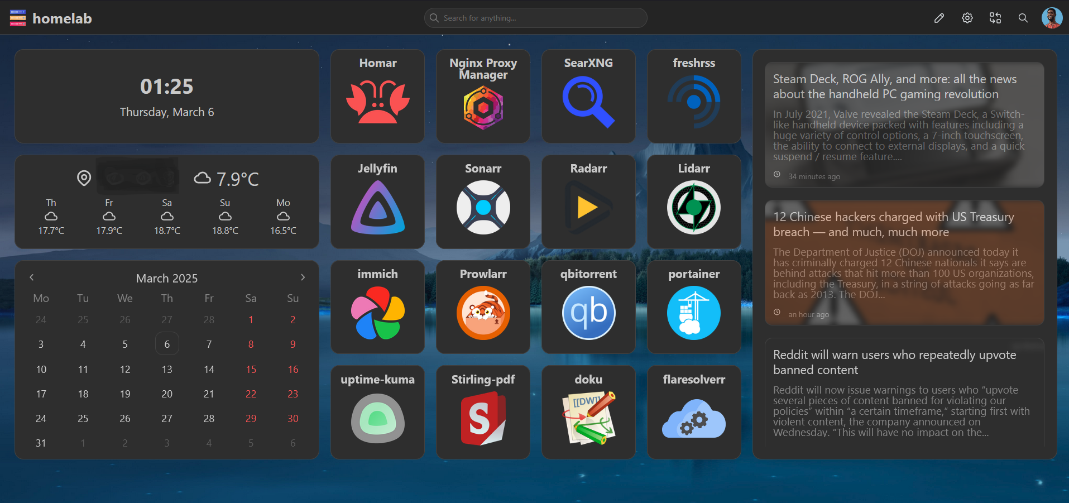Click the weather location pin icon

tap(84, 178)
